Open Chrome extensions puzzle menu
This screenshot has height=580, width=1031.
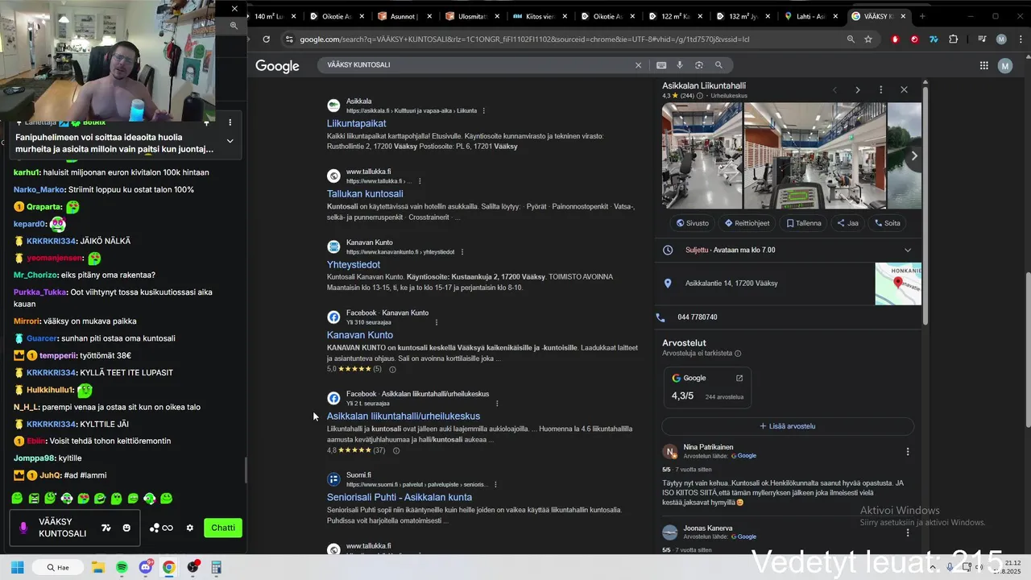tap(954, 39)
